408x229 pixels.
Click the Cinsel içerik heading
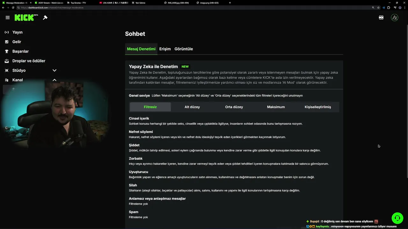coord(139,118)
